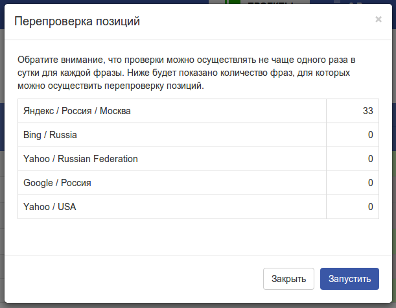
Task: Click the Закрыть button
Action: point(288,279)
